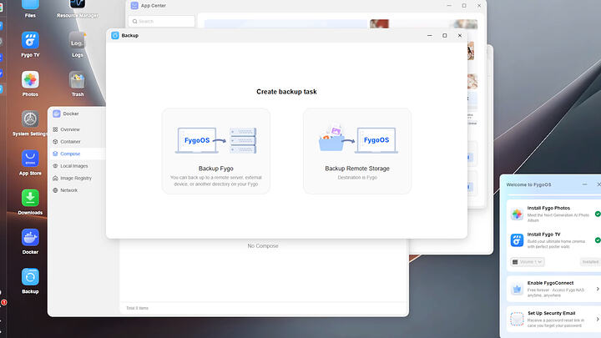Image resolution: width=601 pixels, height=338 pixels.
Task: Maximize the Backup window
Action: [445, 35]
